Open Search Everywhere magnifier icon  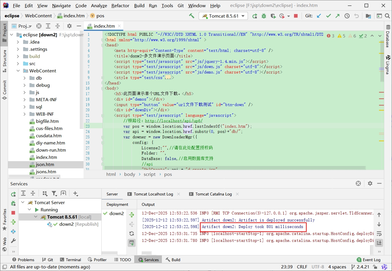coord(387,16)
